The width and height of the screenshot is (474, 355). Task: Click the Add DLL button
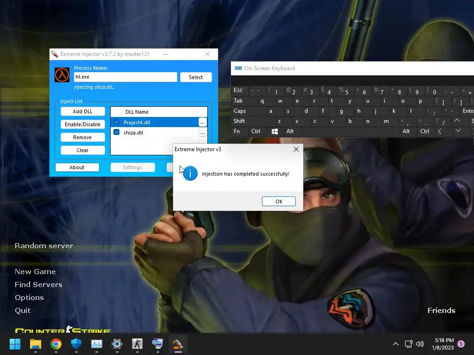[82, 111]
